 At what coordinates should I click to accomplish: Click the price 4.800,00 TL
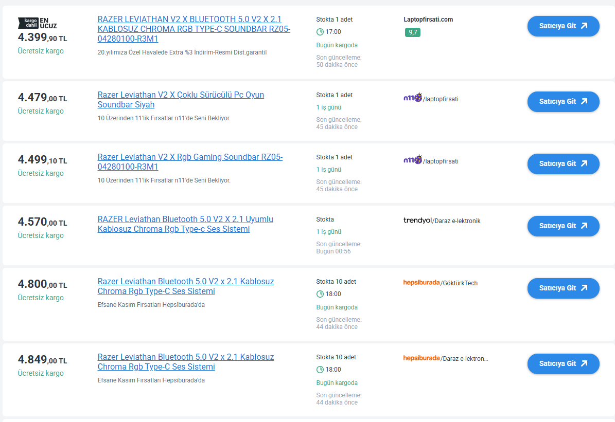(42, 284)
